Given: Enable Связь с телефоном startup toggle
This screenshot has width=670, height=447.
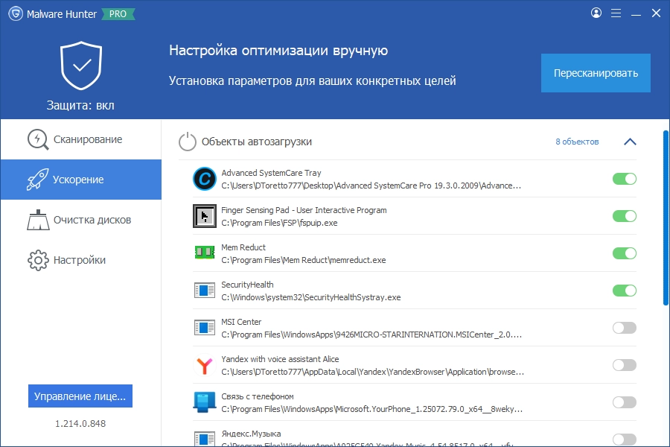Looking at the screenshot, I should click(625, 402).
